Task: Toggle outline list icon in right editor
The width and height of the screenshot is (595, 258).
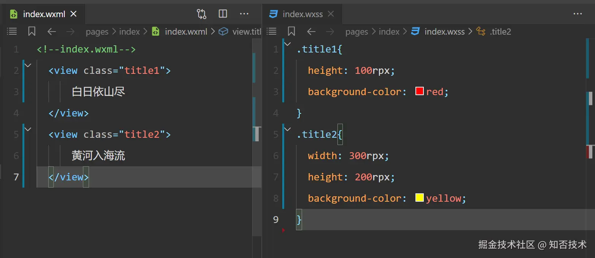Action: [x=272, y=32]
